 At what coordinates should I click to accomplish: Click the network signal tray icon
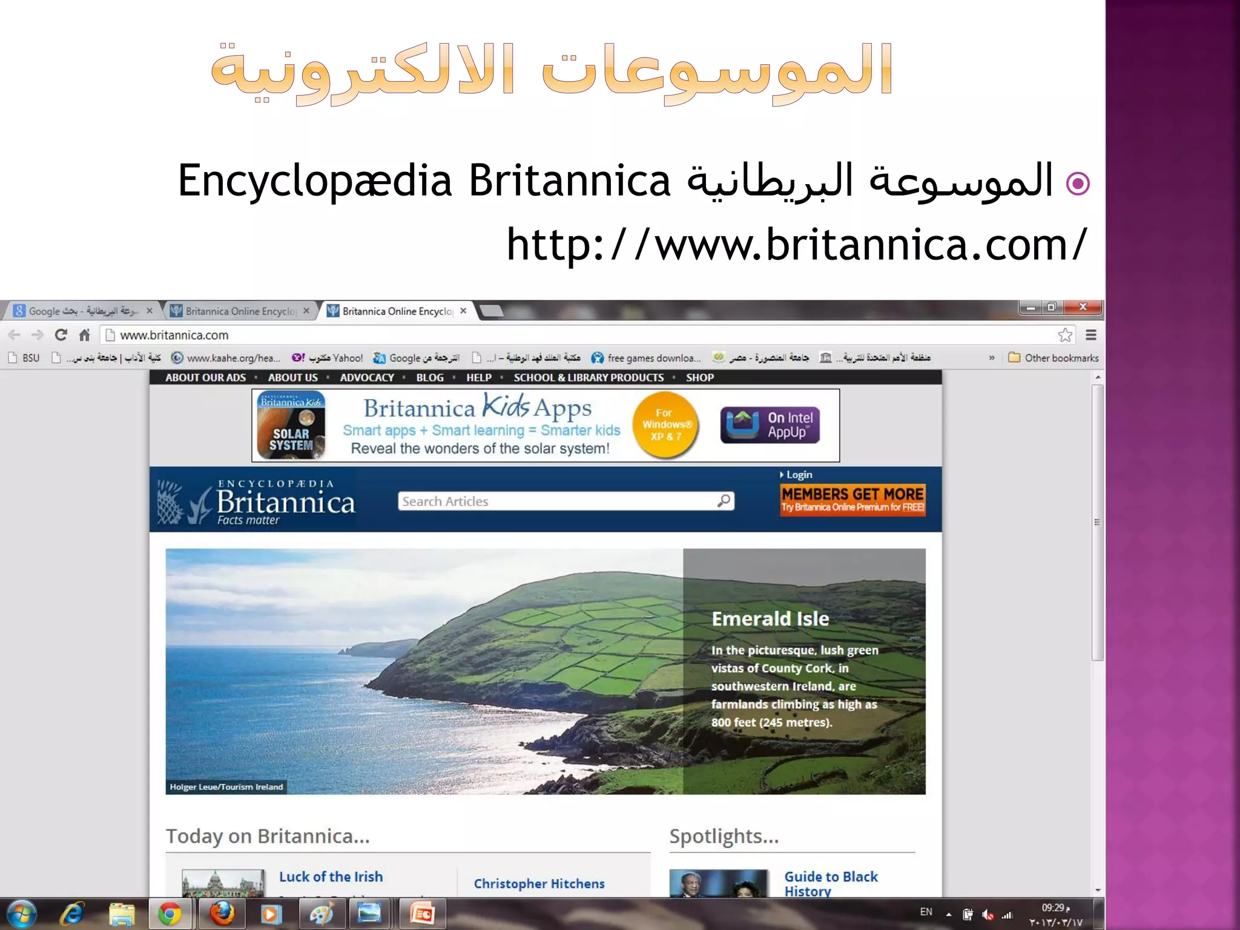click(1007, 915)
